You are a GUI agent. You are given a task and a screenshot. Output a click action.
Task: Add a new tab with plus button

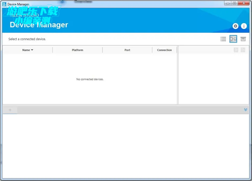tap(10, 110)
